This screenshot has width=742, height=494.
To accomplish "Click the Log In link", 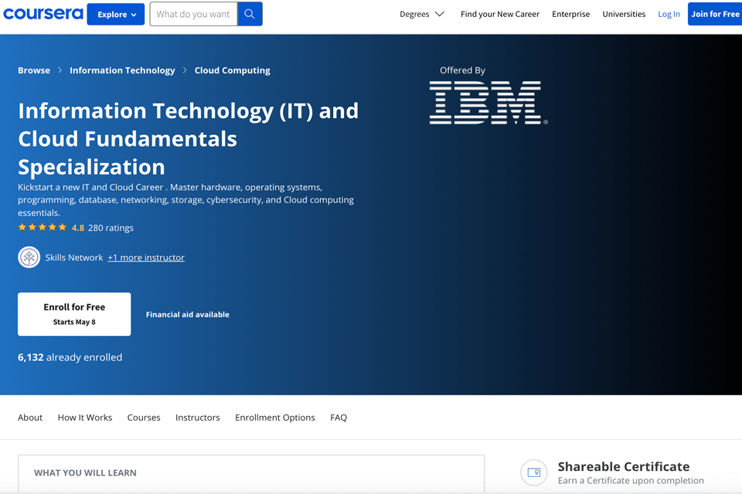I will point(669,14).
